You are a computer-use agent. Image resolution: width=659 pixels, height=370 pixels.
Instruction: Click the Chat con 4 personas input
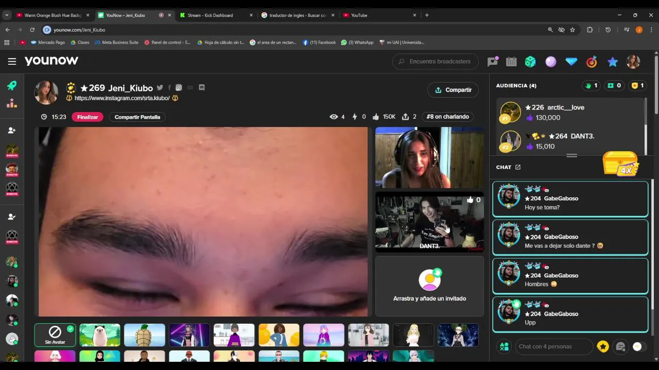(x=554, y=346)
